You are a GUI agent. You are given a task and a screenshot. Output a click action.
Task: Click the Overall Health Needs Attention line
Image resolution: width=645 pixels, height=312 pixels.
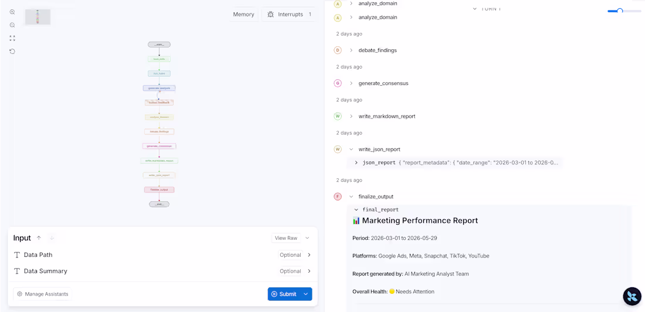pyautogui.click(x=393, y=292)
